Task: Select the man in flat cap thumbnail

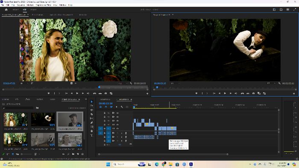Action: tap(70, 120)
